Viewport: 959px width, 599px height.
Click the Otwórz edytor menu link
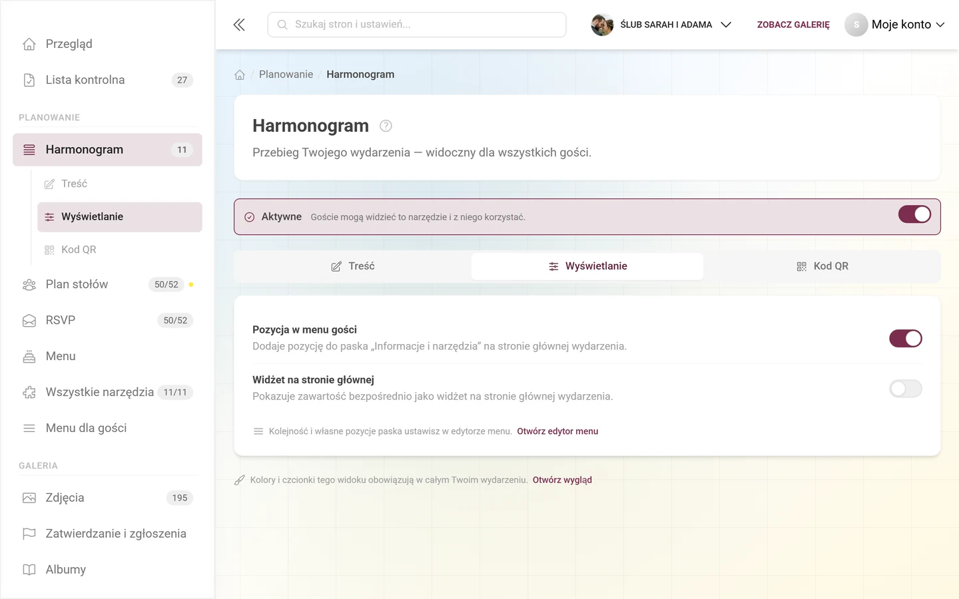tap(557, 431)
